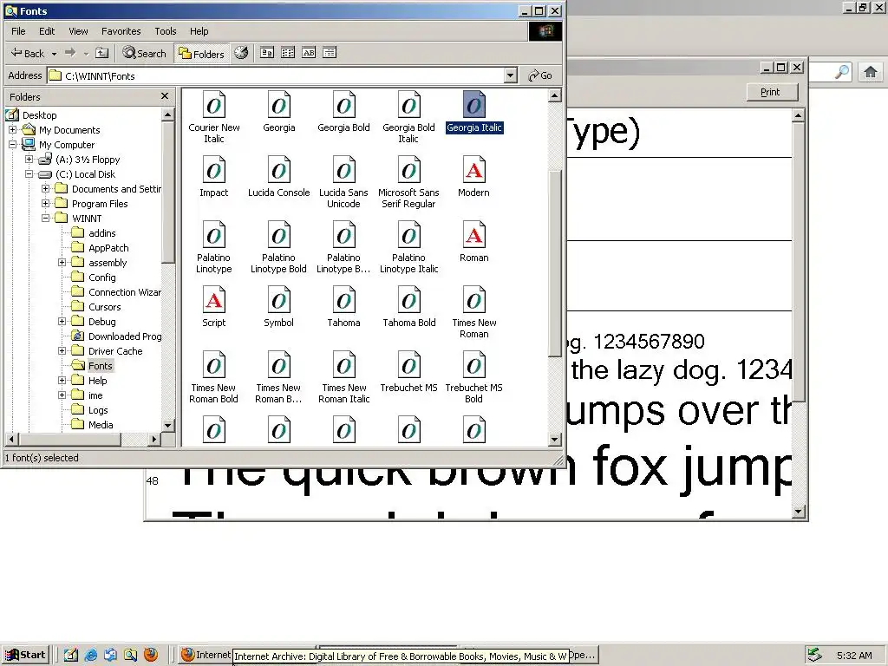List fonts by similarity button
This screenshot has width=888, height=666.
(x=309, y=53)
